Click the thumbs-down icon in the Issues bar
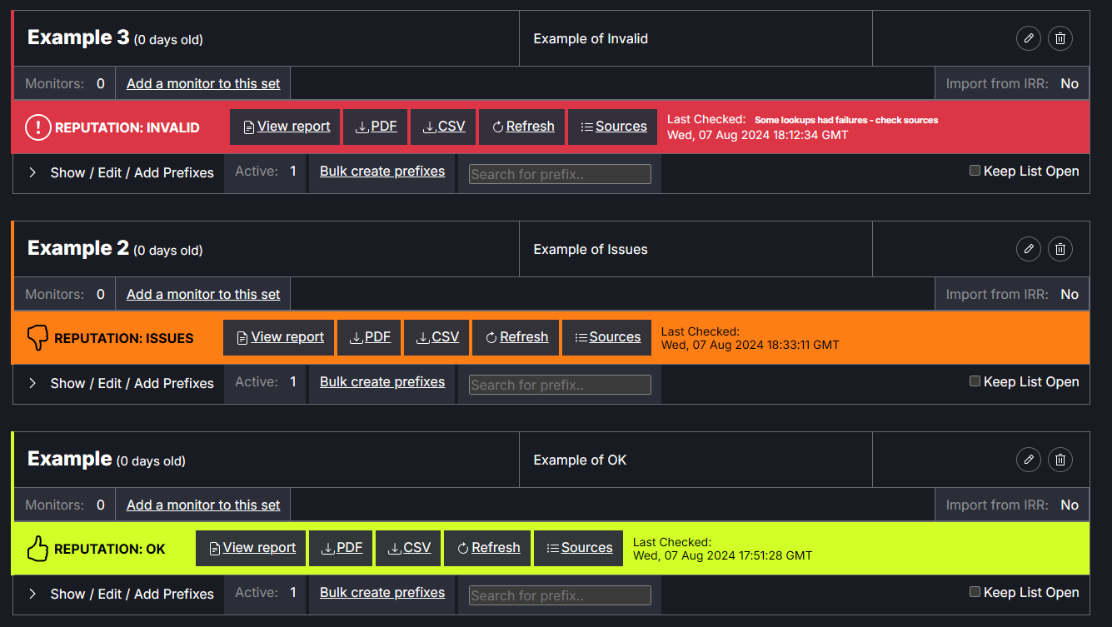This screenshot has width=1112, height=627. click(x=38, y=337)
